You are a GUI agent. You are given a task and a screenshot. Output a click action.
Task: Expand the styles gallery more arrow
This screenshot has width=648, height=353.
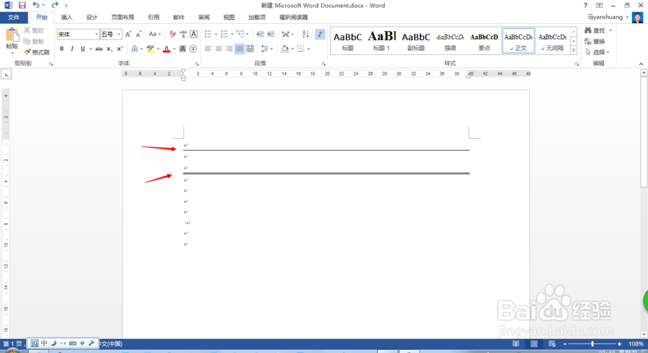(x=573, y=50)
